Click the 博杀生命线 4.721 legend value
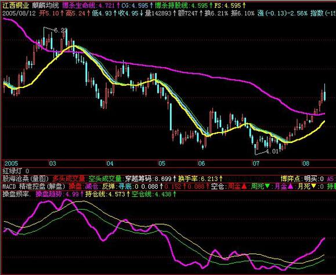Image resolution: width=336 pixels, height=275 pixels. click(91, 5)
